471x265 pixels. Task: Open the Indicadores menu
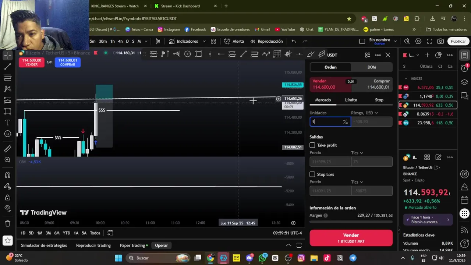183,41
